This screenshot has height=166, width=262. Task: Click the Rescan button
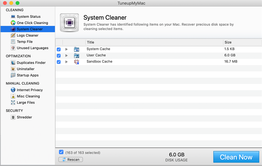[x=70, y=159]
